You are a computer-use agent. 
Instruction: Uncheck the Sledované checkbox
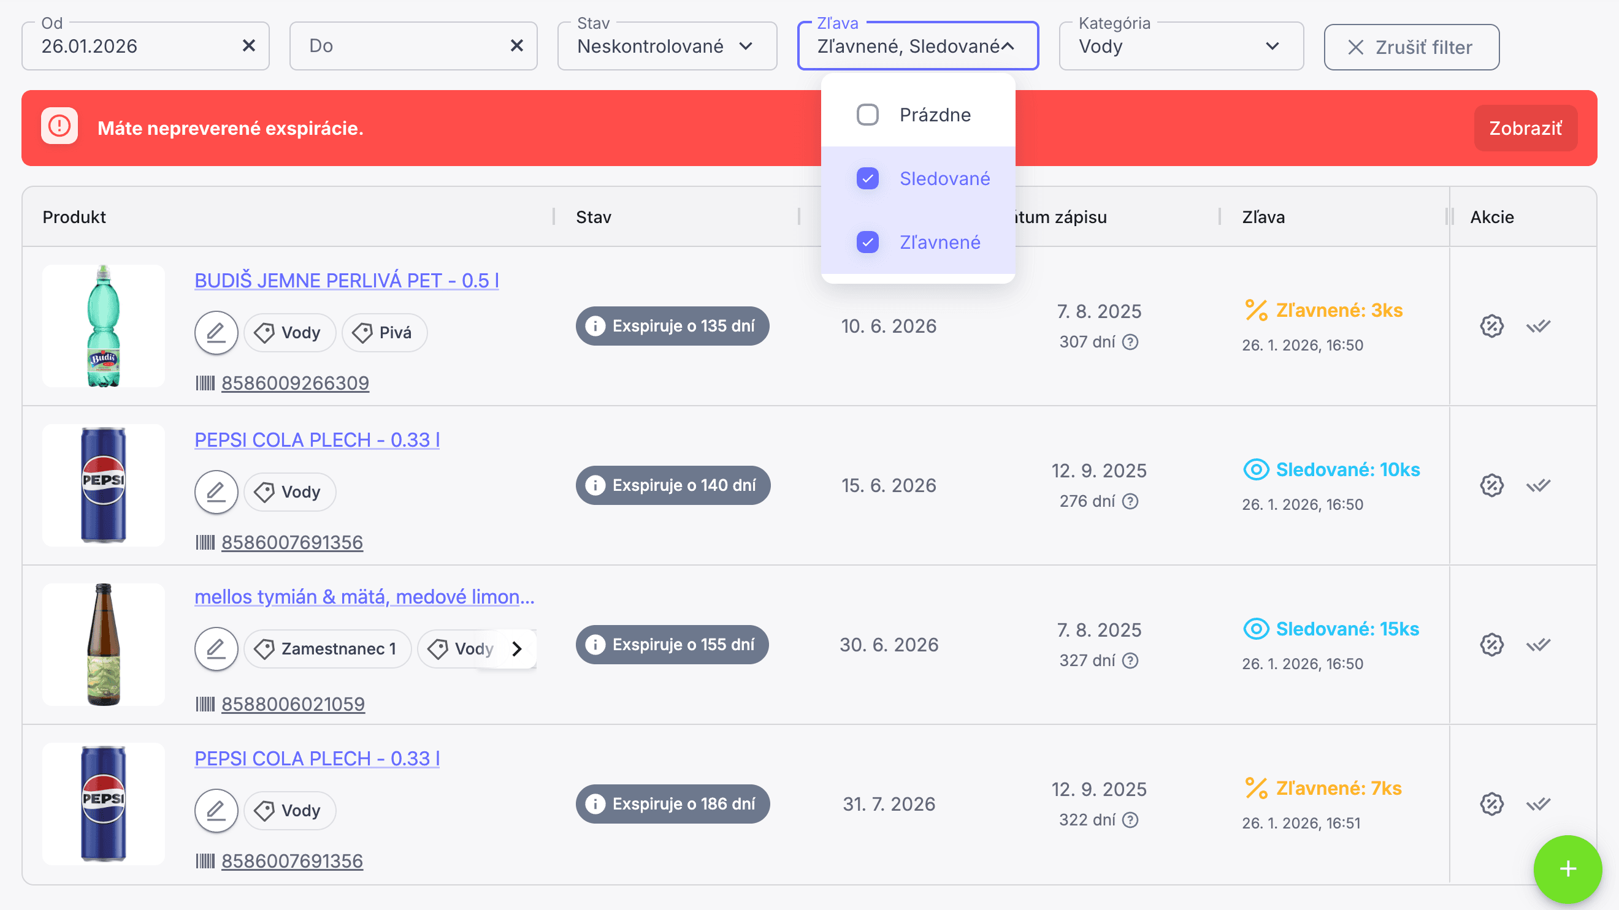867,179
